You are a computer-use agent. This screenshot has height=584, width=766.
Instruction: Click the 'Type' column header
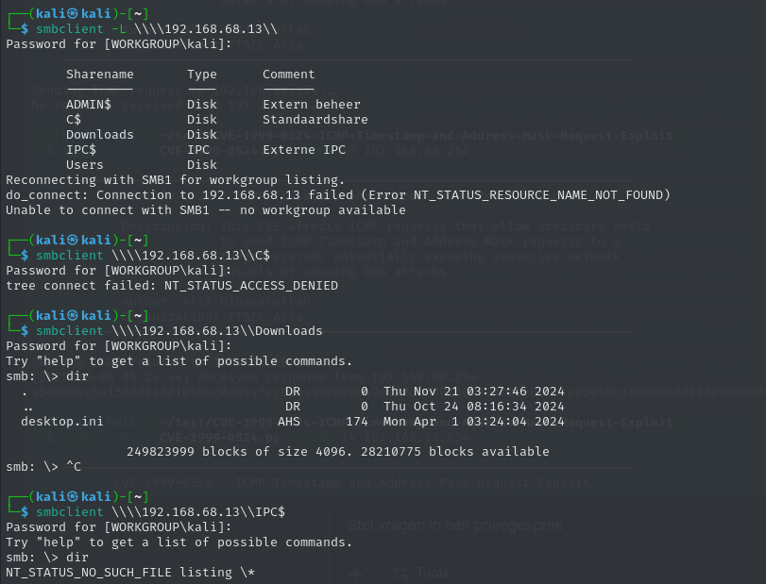(x=202, y=74)
